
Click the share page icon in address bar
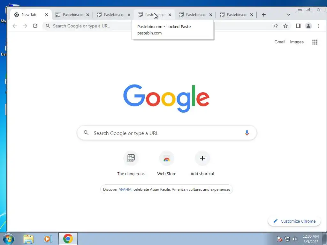click(x=275, y=26)
